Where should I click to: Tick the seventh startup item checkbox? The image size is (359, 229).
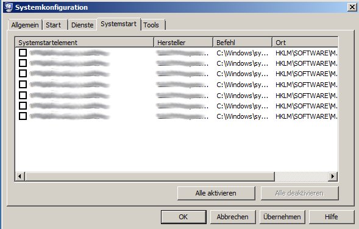click(x=23, y=116)
